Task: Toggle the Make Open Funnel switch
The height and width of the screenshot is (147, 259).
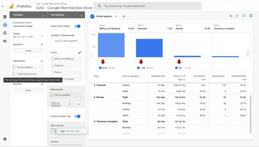Action: (x=78, y=26)
